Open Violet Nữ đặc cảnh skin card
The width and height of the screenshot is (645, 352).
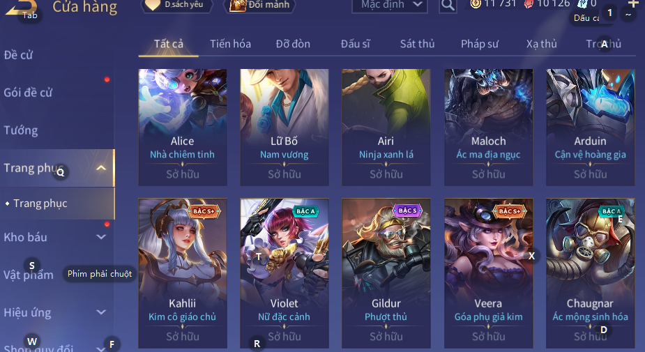(284, 273)
